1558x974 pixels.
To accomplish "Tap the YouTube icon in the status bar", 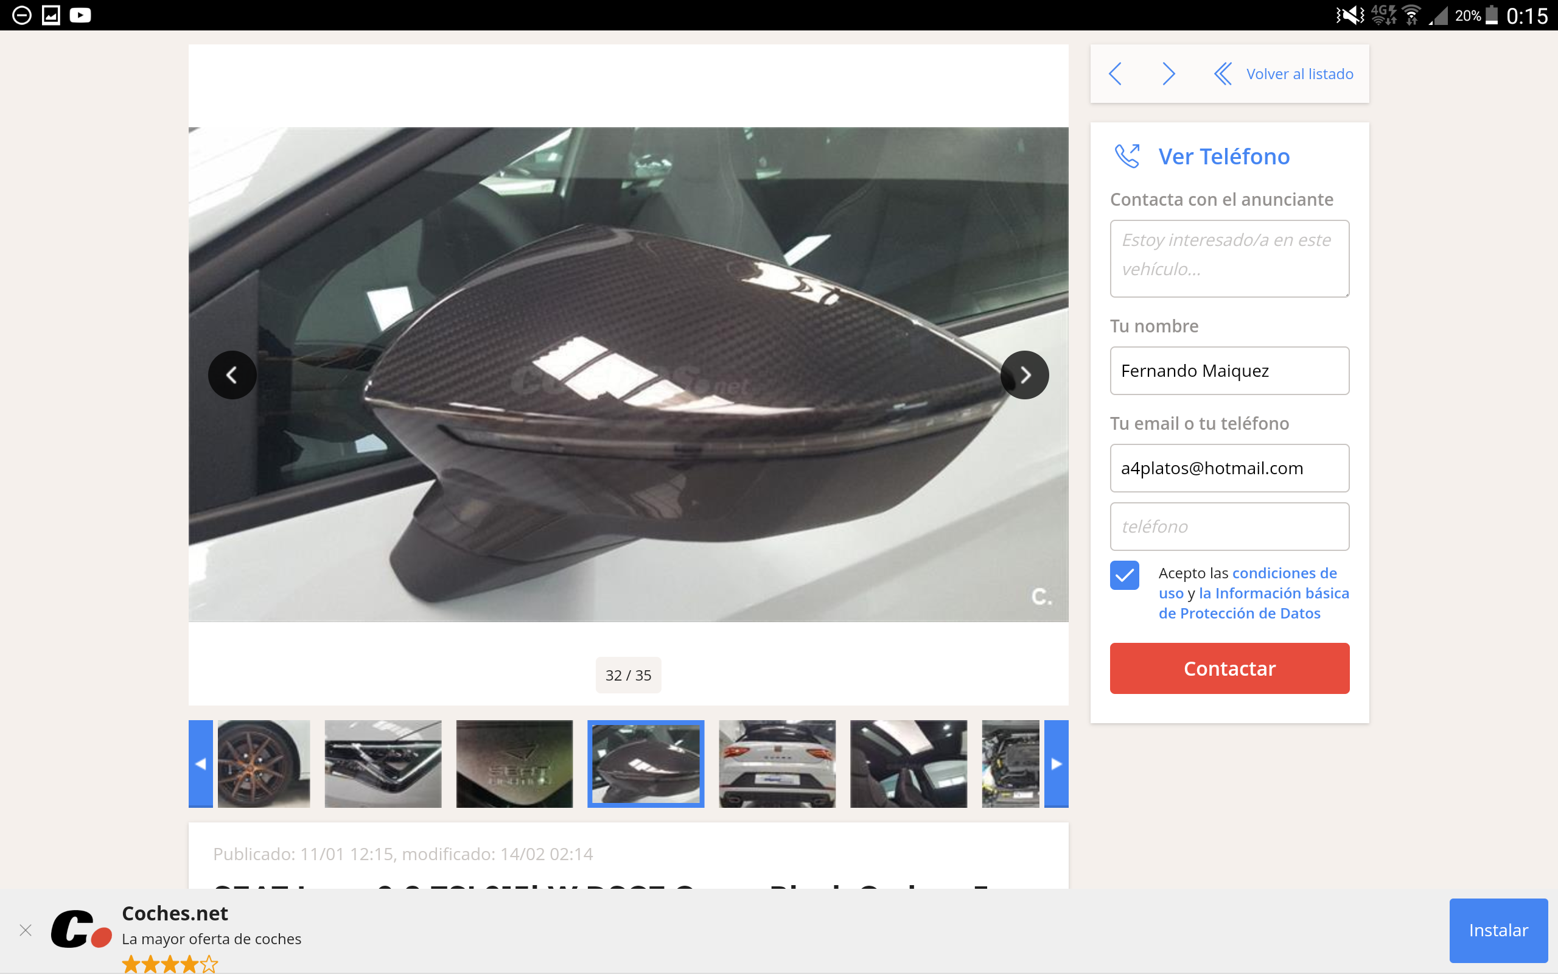I will tap(80, 15).
